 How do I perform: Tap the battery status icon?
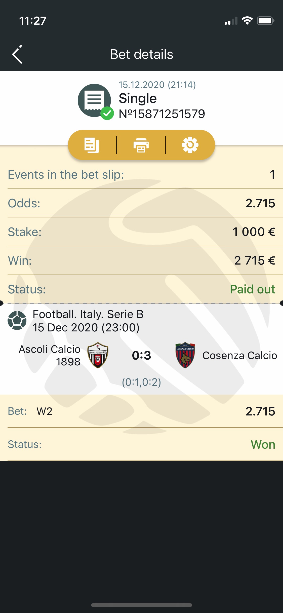pyautogui.click(x=266, y=21)
